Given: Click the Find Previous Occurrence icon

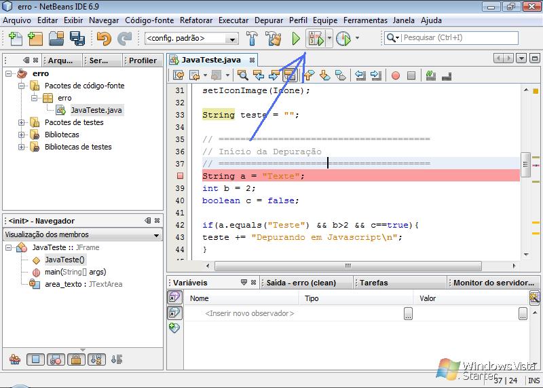Looking at the screenshot, I should click(258, 75).
